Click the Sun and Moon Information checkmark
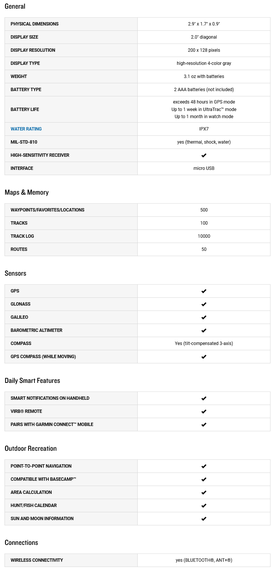 (204, 519)
